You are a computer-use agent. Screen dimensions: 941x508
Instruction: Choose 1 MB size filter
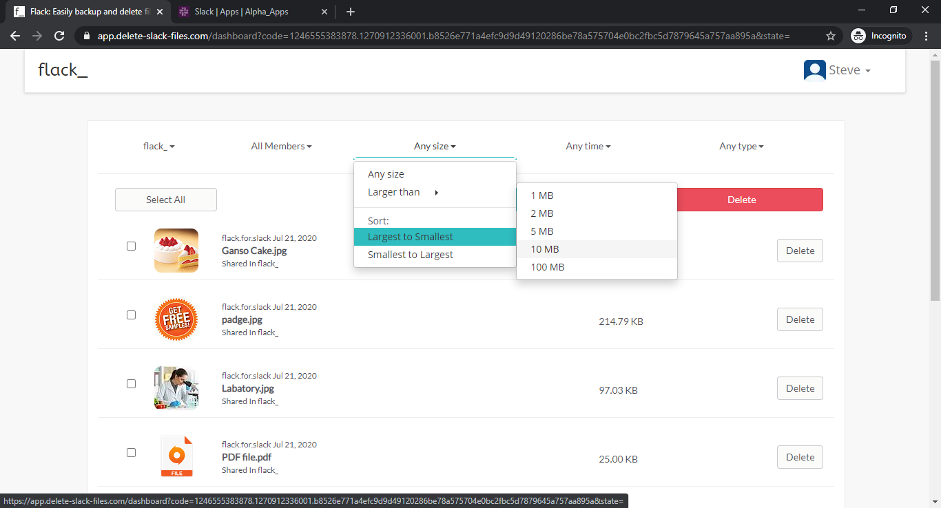click(x=597, y=195)
